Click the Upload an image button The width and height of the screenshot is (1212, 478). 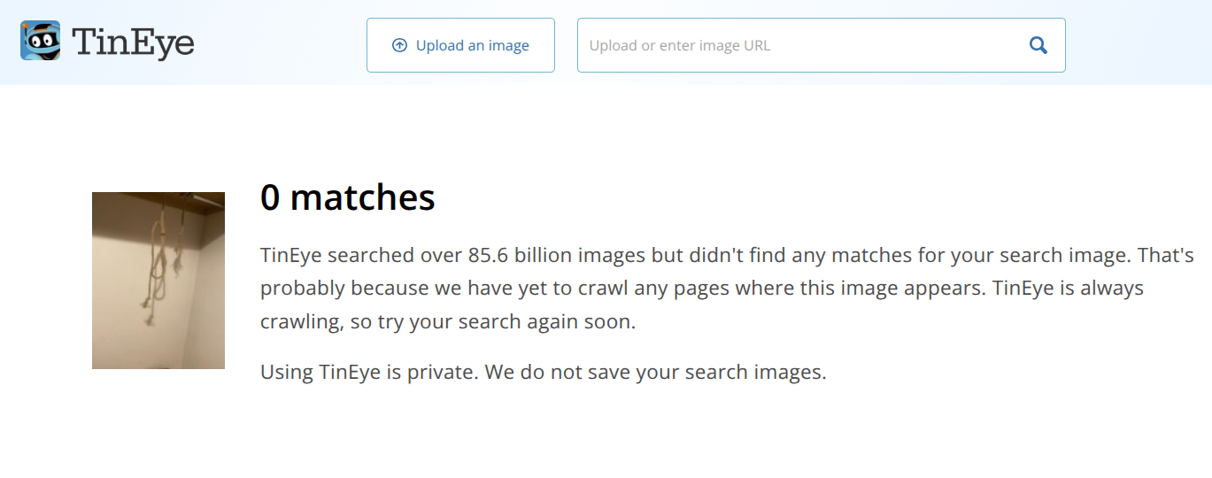[460, 45]
